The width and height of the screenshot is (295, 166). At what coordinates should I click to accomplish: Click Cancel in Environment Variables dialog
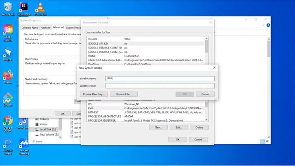pyautogui.click(x=198, y=139)
